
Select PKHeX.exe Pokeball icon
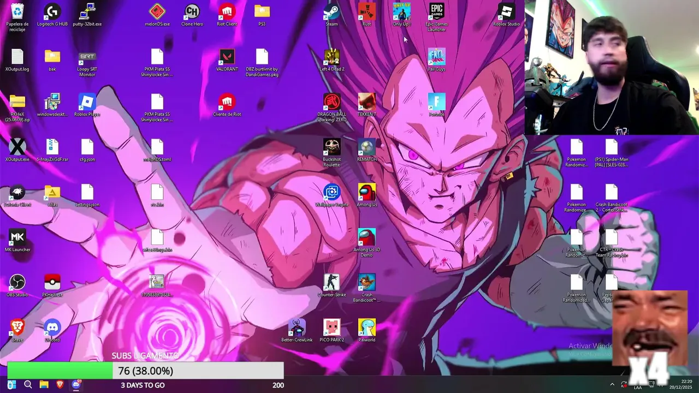(x=52, y=285)
